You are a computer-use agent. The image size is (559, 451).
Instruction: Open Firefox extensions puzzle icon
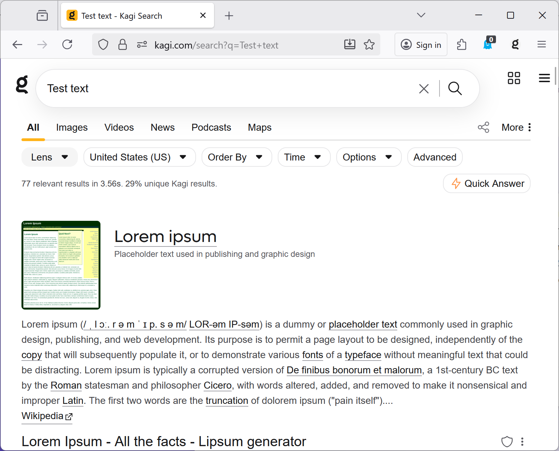462,45
